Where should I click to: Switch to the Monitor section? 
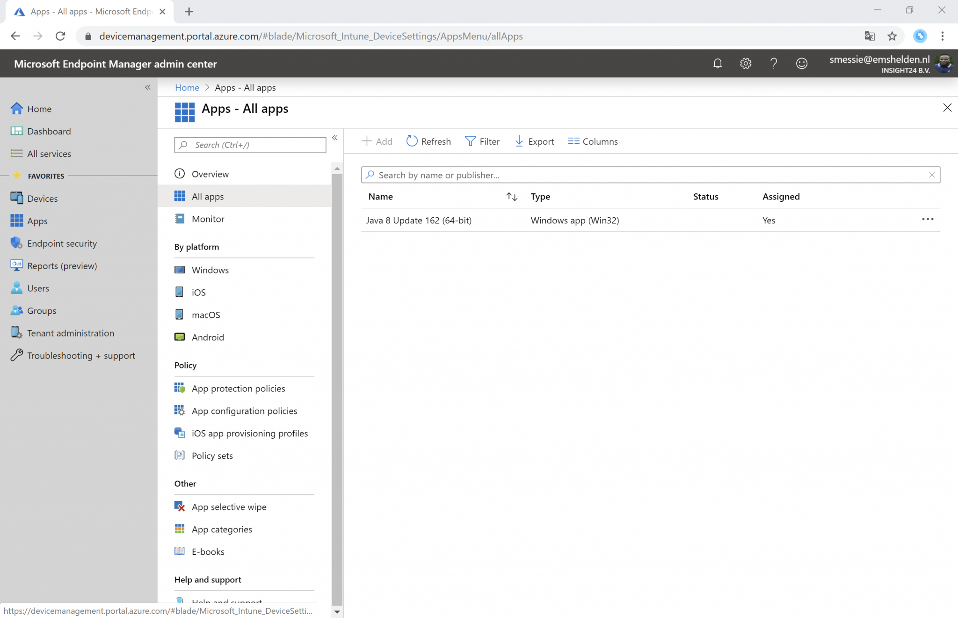click(207, 219)
